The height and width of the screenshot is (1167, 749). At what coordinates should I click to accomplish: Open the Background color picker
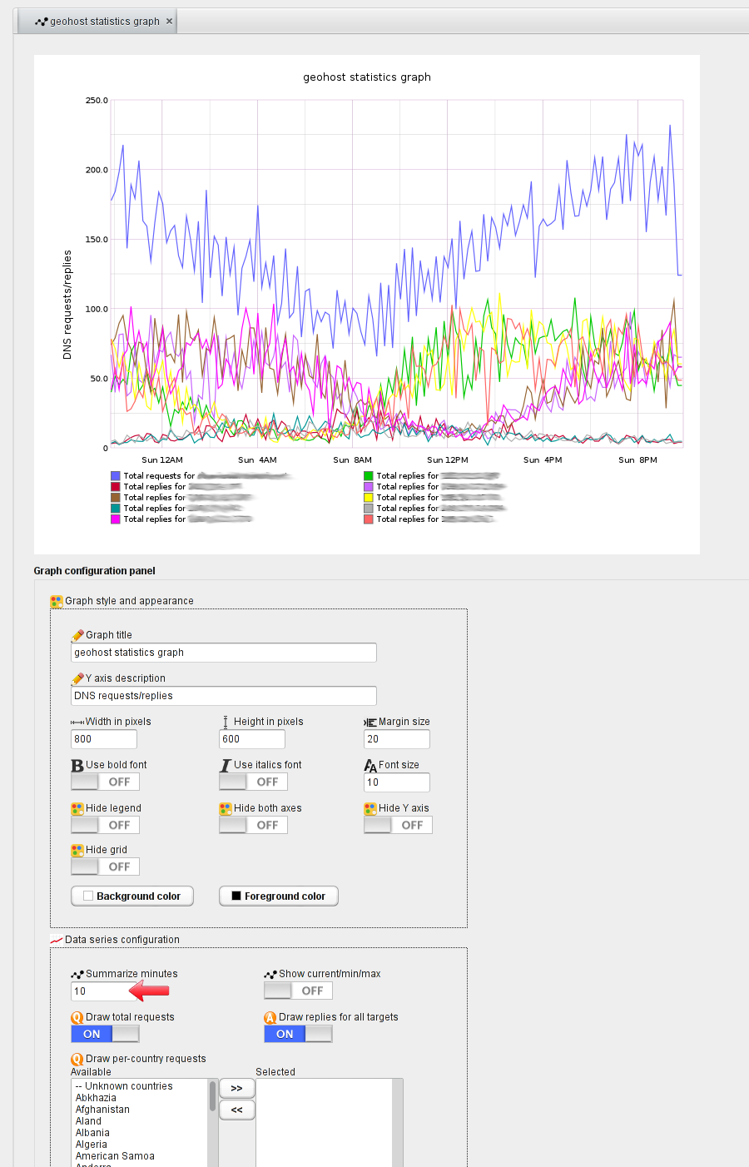[x=132, y=896]
